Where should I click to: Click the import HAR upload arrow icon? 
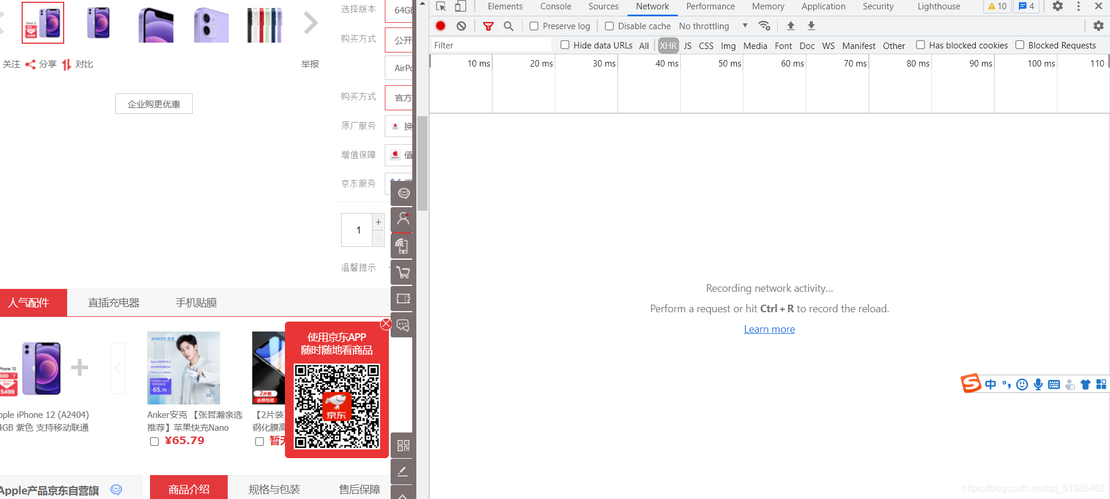pos(791,26)
